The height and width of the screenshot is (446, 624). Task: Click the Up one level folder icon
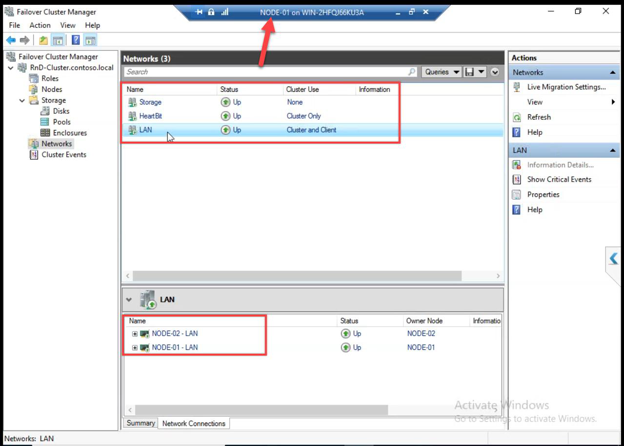[43, 40]
